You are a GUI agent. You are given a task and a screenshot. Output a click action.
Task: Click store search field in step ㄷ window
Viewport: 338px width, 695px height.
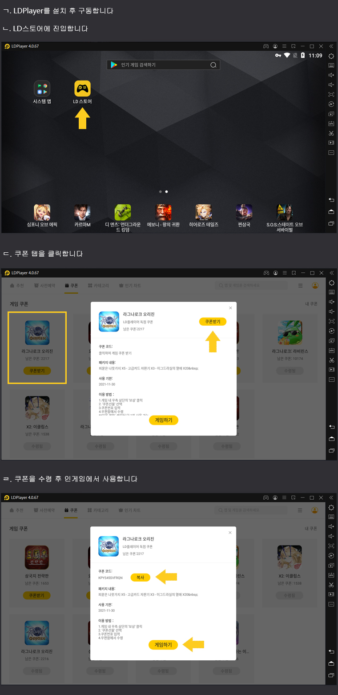click(251, 286)
